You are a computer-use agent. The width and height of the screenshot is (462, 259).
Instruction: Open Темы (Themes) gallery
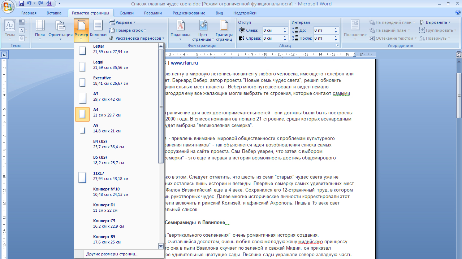coord(10,30)
